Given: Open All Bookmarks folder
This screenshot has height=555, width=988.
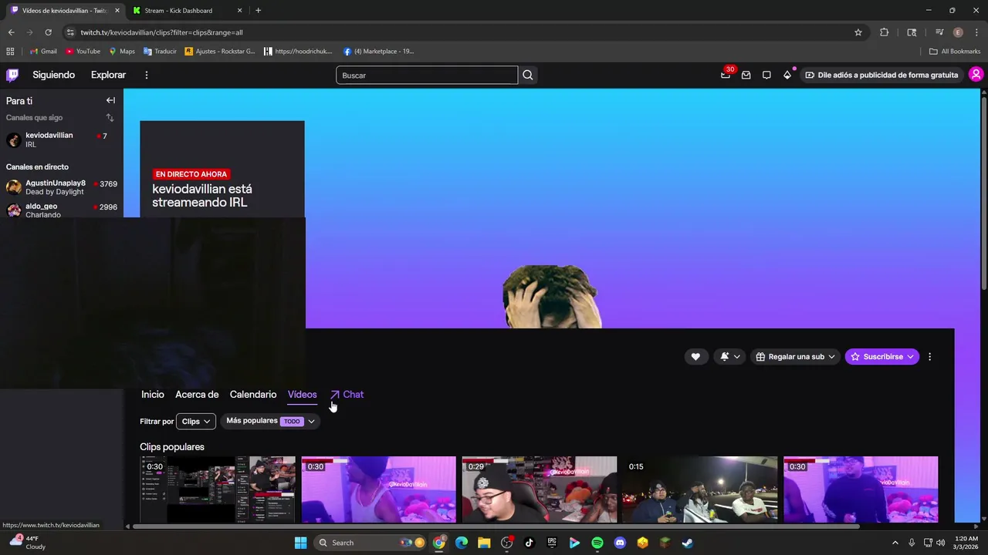Looking at the screenshot, I should [x=955, y=51].
